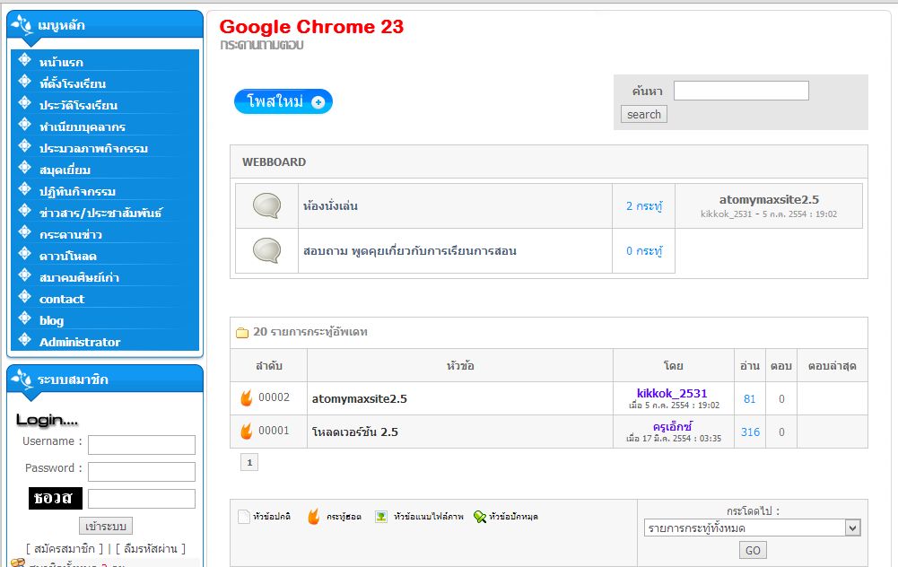Focus the Username input field
The width and height of the screenshot is (898, 567).
(x=142, y=445)
